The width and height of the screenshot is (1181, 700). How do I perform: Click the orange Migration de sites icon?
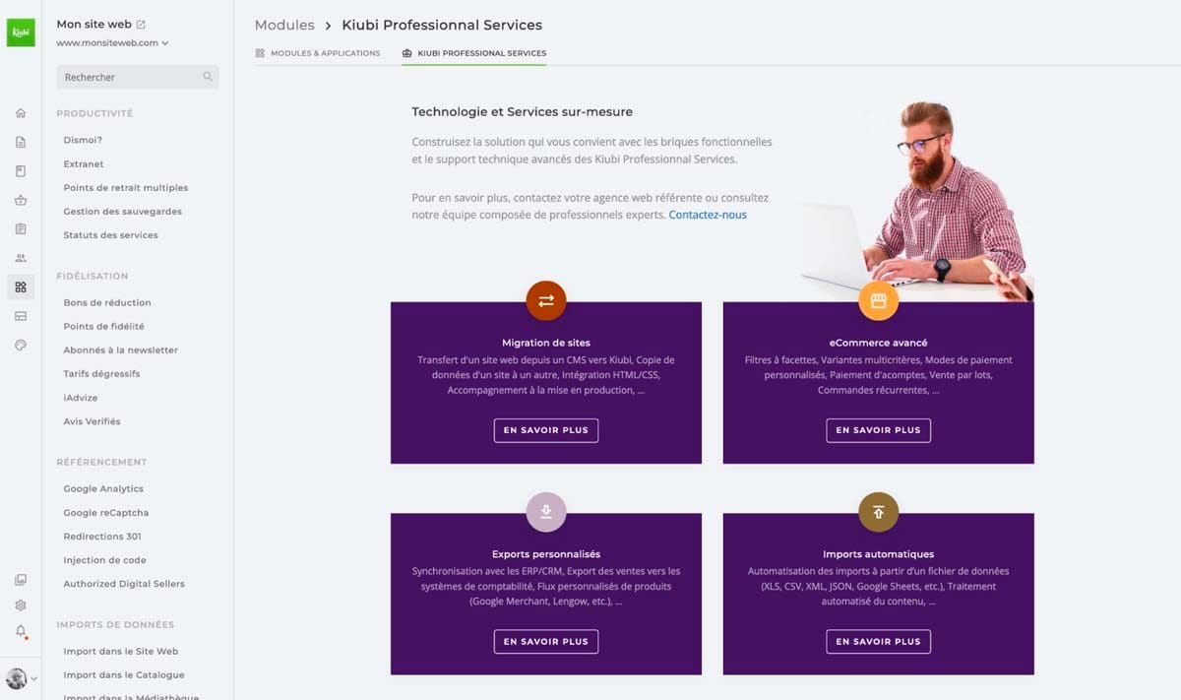point(546,301)
